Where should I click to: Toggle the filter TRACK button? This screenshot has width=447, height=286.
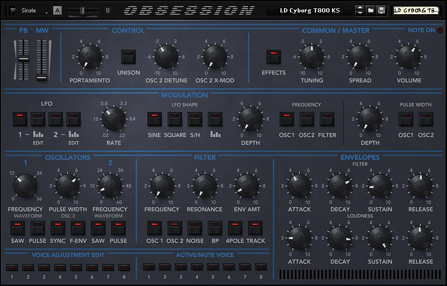(256, 228)
